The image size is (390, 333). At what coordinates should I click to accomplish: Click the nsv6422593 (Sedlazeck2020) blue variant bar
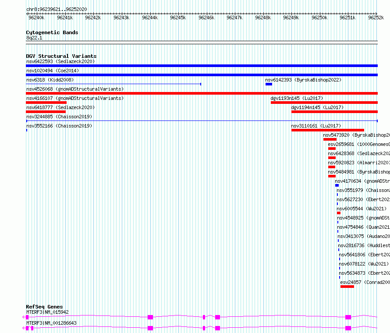[x=202, y=66]
